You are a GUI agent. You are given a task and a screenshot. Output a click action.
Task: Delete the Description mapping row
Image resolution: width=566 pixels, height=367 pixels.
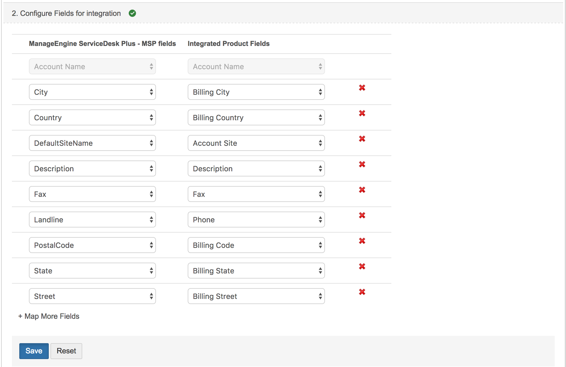[x=362, y=164]
